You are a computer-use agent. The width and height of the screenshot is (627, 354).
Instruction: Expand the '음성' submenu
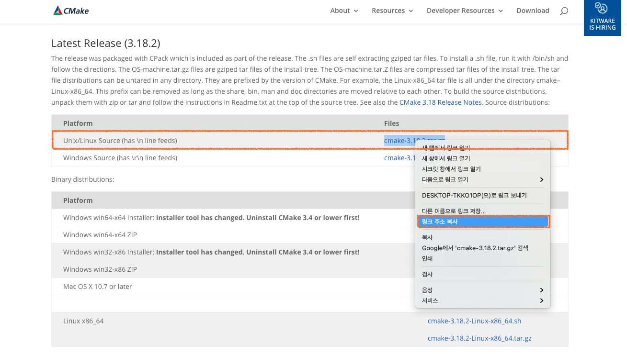483,290
